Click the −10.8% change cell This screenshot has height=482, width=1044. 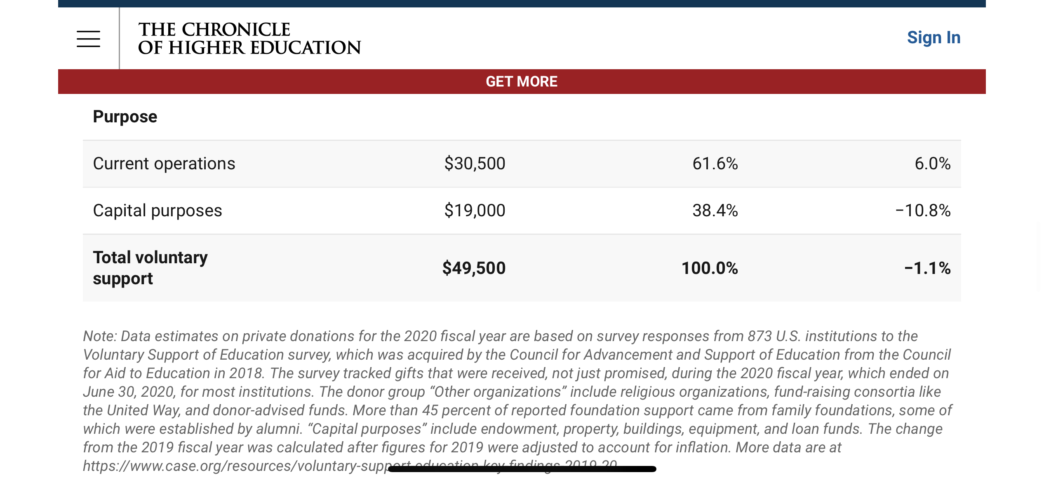(x=923, y=211)
